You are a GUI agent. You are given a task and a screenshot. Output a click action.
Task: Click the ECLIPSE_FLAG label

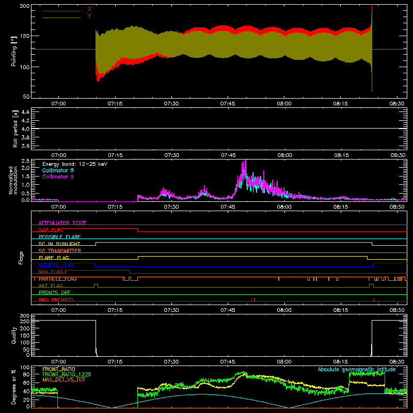[x=56, y=265]
